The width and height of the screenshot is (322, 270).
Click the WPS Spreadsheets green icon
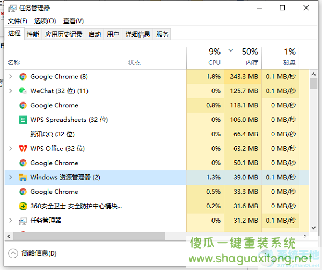point(23,120)
